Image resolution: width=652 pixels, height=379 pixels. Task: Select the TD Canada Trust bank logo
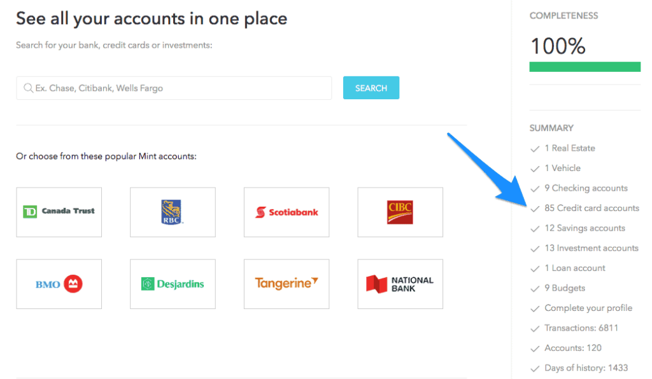pos(59,212)
